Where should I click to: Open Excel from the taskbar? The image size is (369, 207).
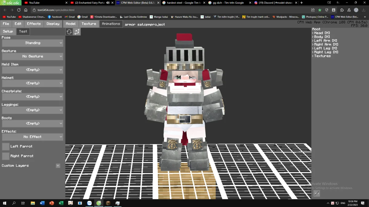[x=61, y=203]
